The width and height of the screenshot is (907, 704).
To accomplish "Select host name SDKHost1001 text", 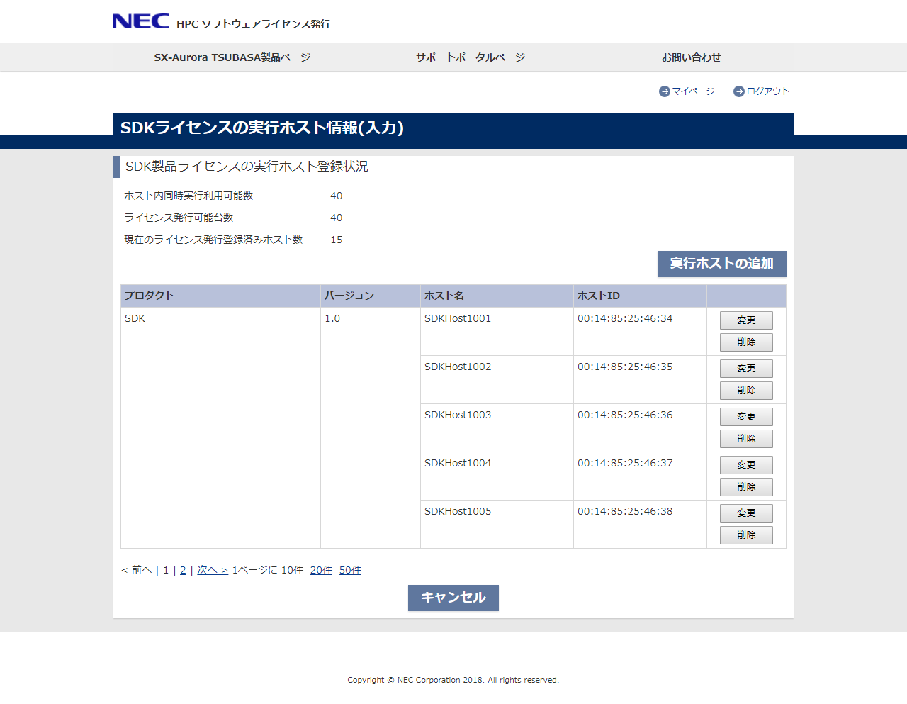I will [x=458, y=318].
